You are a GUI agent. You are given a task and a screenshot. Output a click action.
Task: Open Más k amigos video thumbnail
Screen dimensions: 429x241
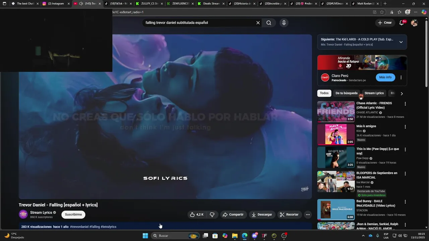[x=336, y=134]
